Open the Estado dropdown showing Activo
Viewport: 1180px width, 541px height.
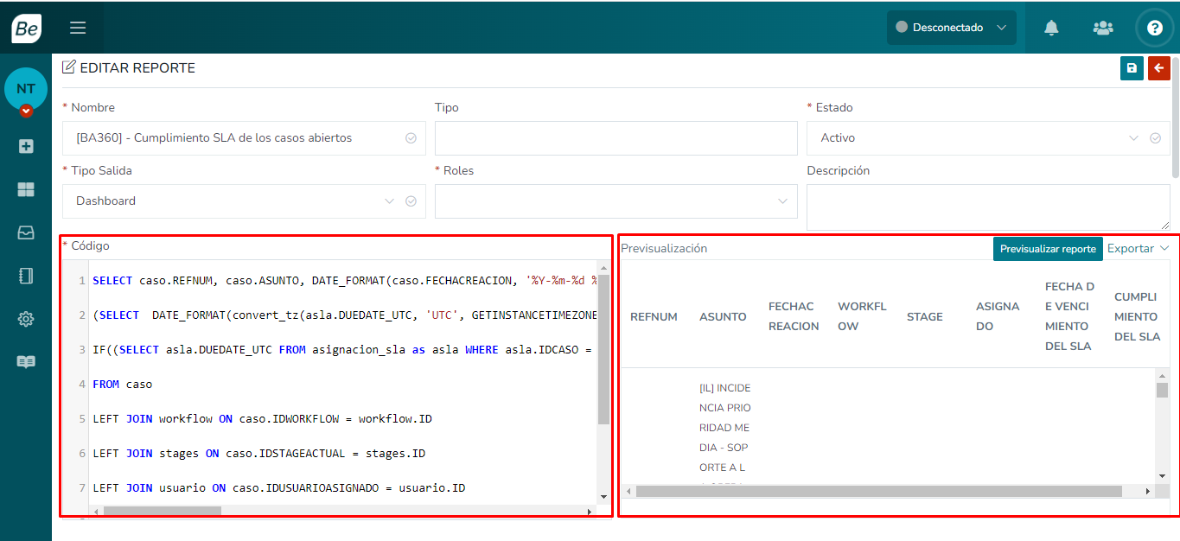pos(977,138)
